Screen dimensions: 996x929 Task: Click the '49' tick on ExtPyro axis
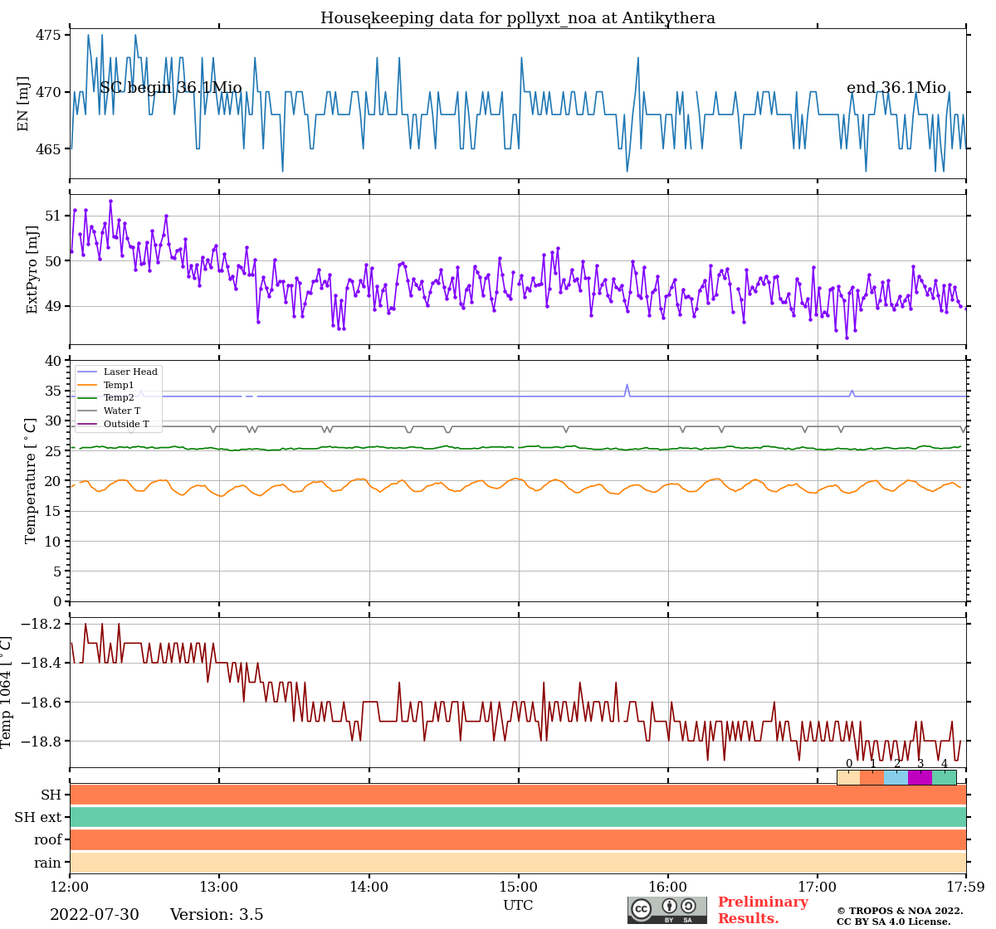(52, 307)
